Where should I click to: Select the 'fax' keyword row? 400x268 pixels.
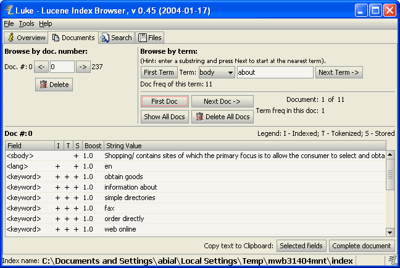[196, 208]
